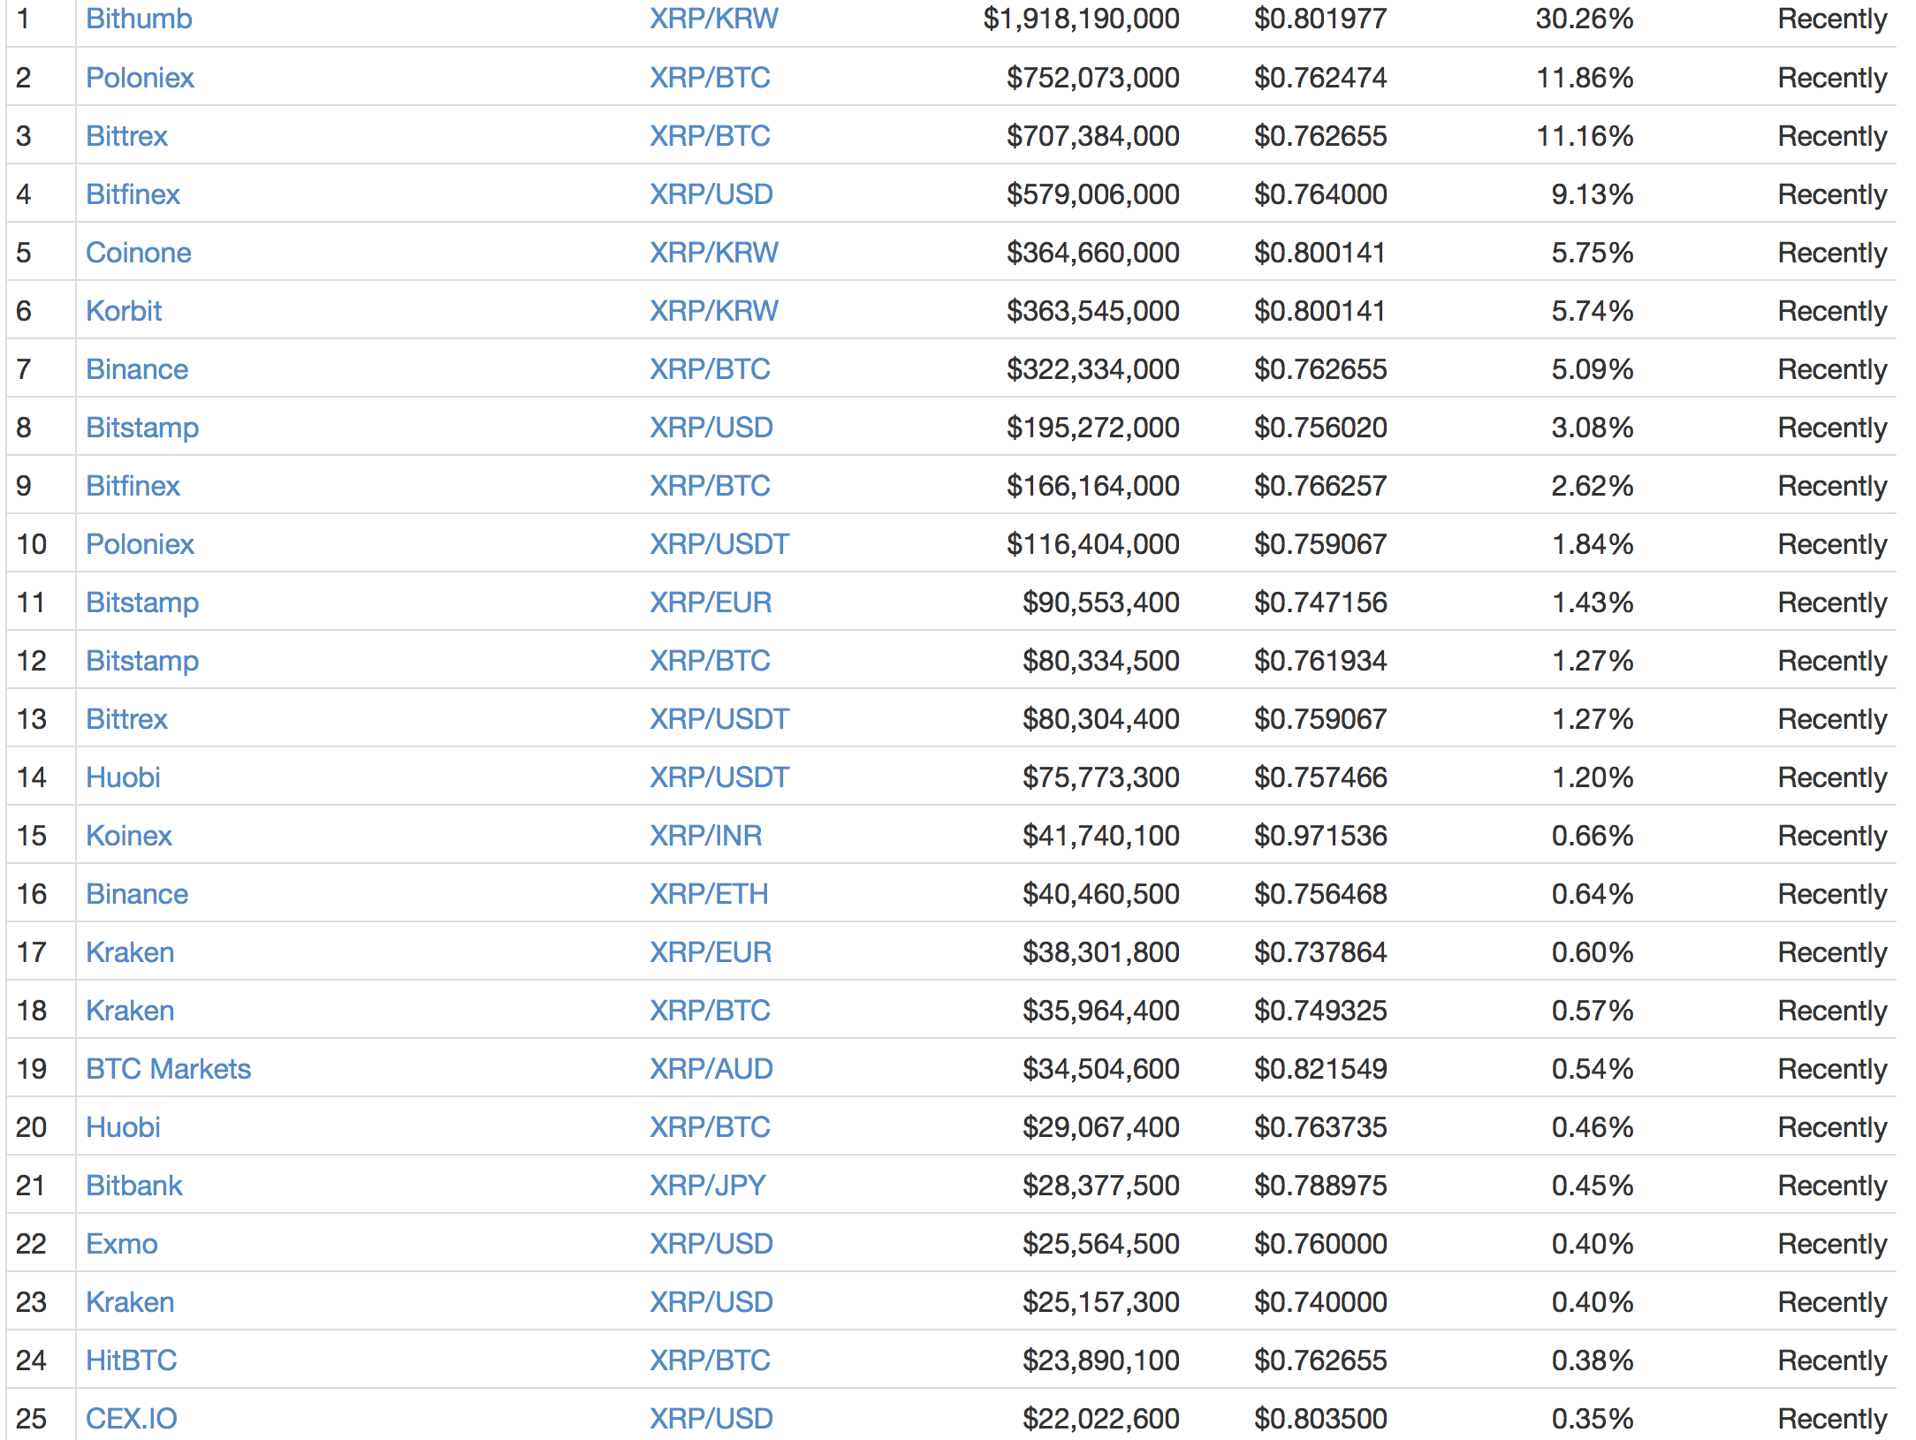The width and height of the screenshot is (1916, 1440).
Task: Select Bitstamp price $0.756020
Action: click(x=1320, y=427)
